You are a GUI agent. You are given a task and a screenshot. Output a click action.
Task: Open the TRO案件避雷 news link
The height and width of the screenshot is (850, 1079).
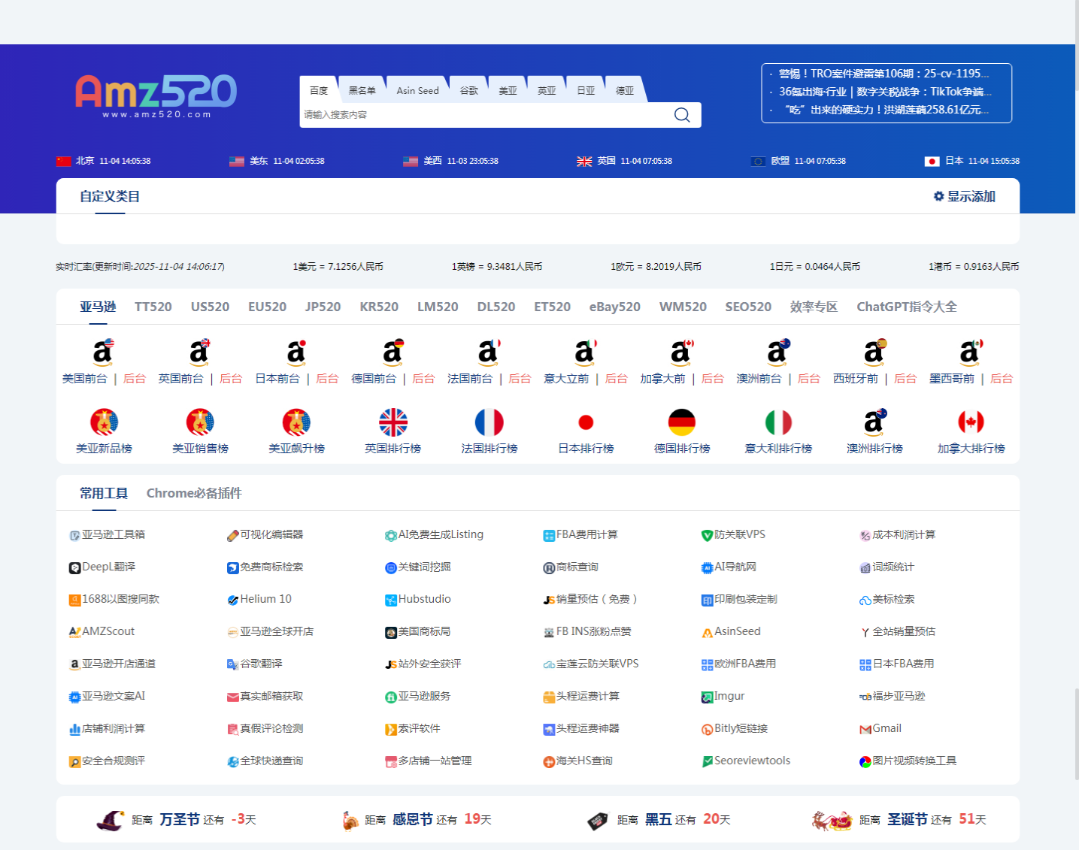[884, 74]
